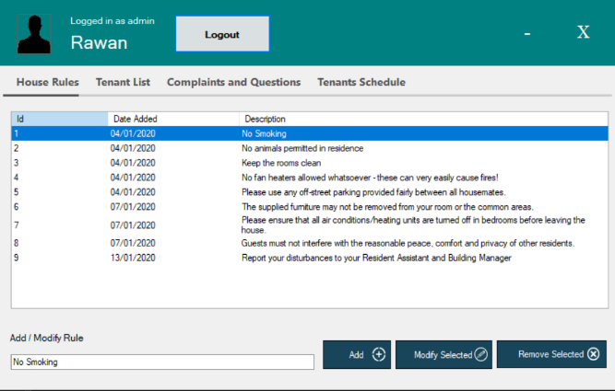Image resolution: width=615 pixels, height=391 pixels.
Task: Click the X circle icon on Remove Selected
Action: (x=594, y=354)
